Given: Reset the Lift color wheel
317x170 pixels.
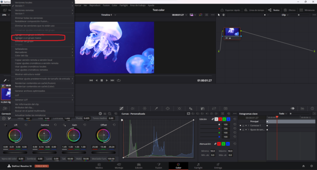Looking at the screenshot, I should (x=26, y=125).
